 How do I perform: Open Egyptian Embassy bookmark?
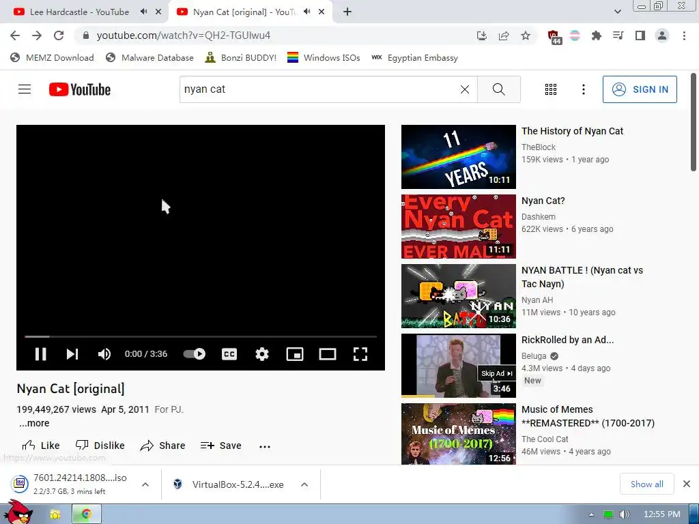(x=414, y=57)
